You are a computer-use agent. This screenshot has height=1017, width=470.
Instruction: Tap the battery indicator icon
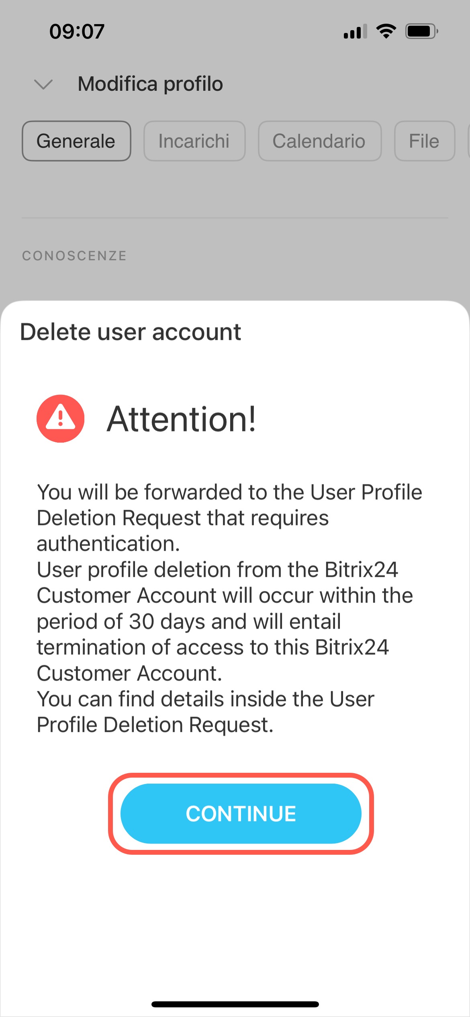tap(421, 31)
